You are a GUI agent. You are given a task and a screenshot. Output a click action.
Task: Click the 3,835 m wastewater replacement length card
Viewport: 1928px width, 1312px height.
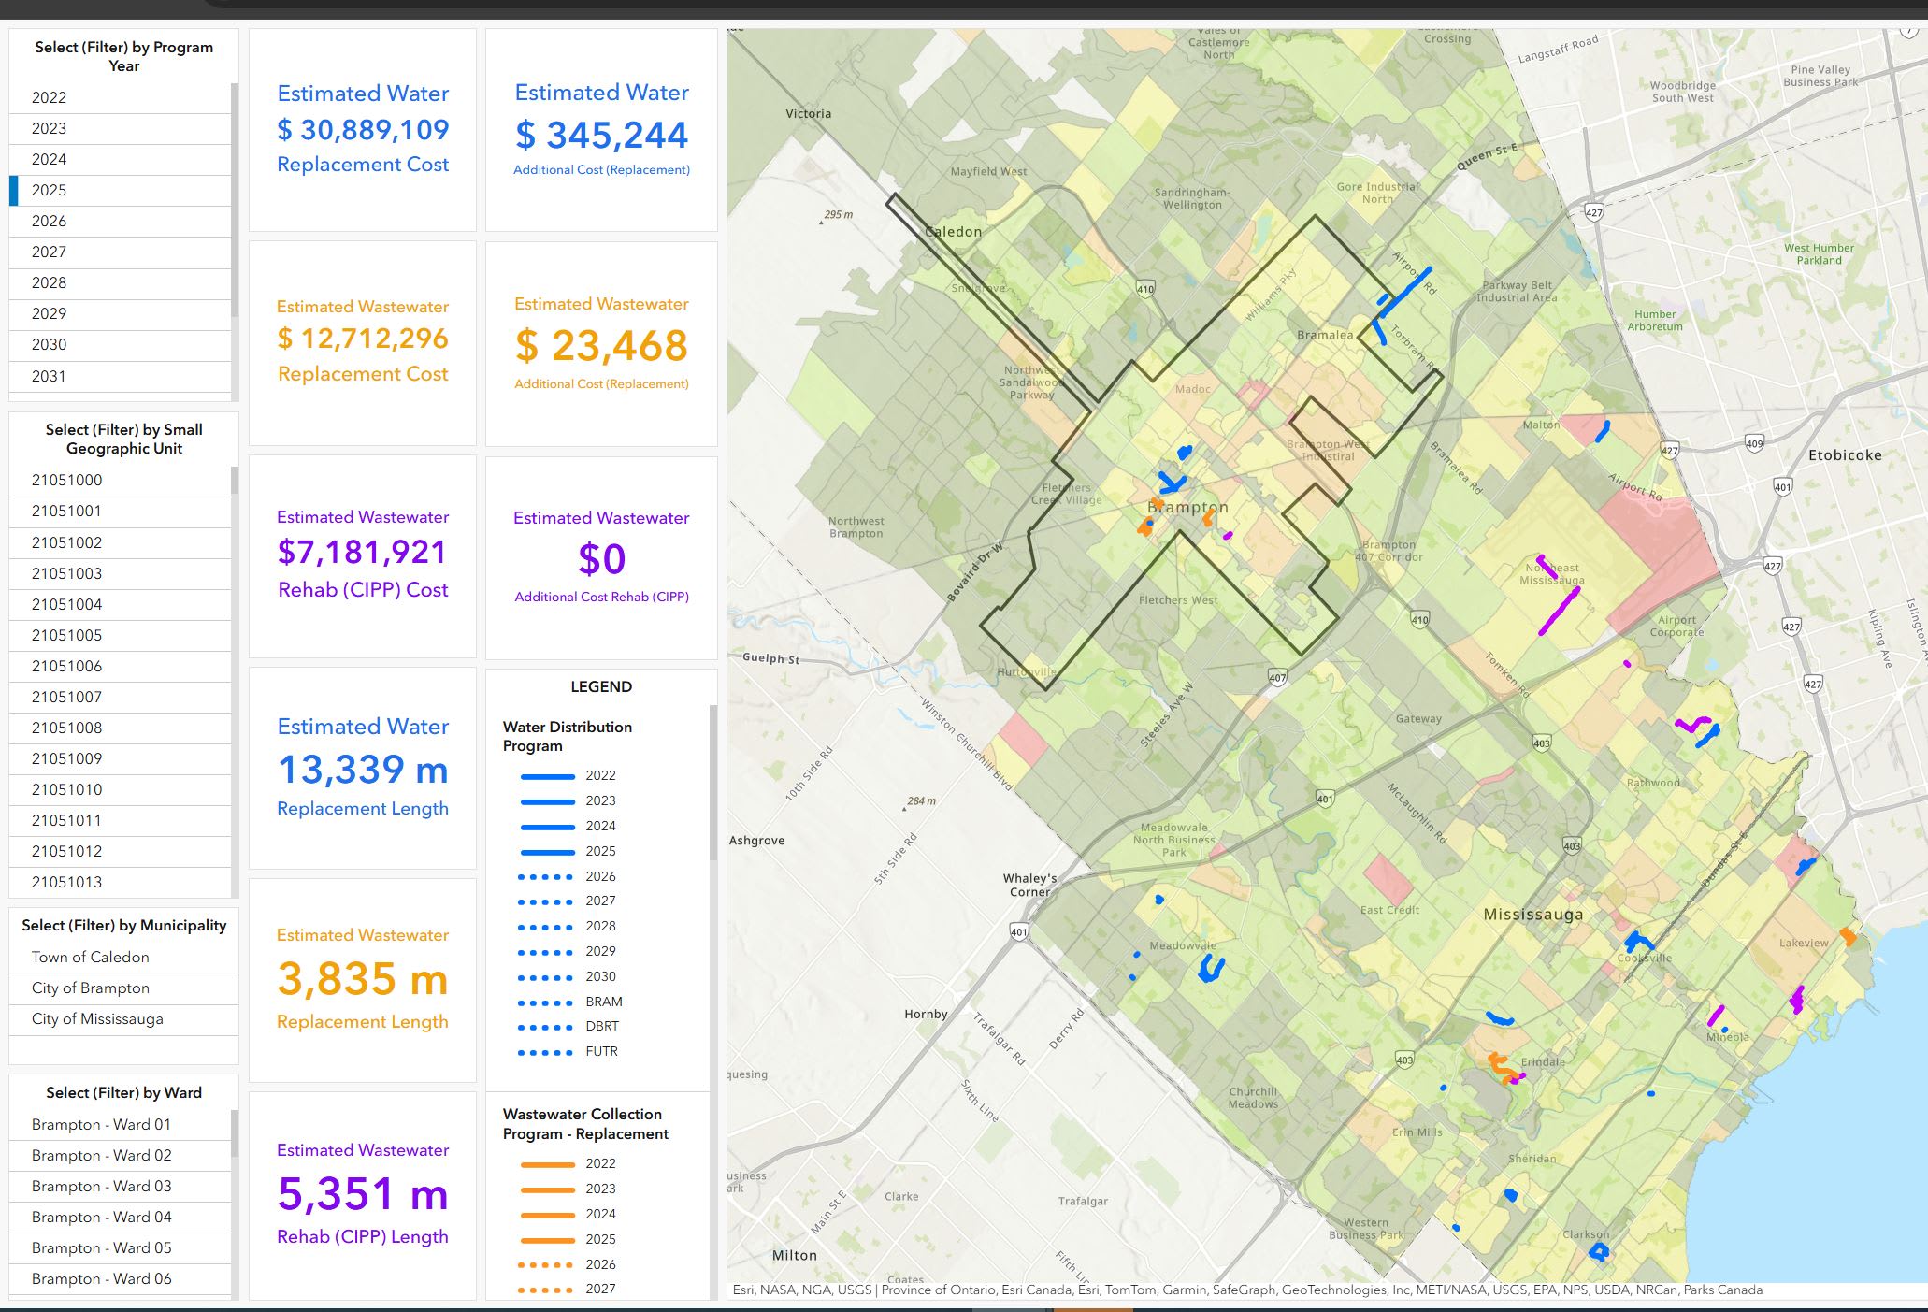363,980
